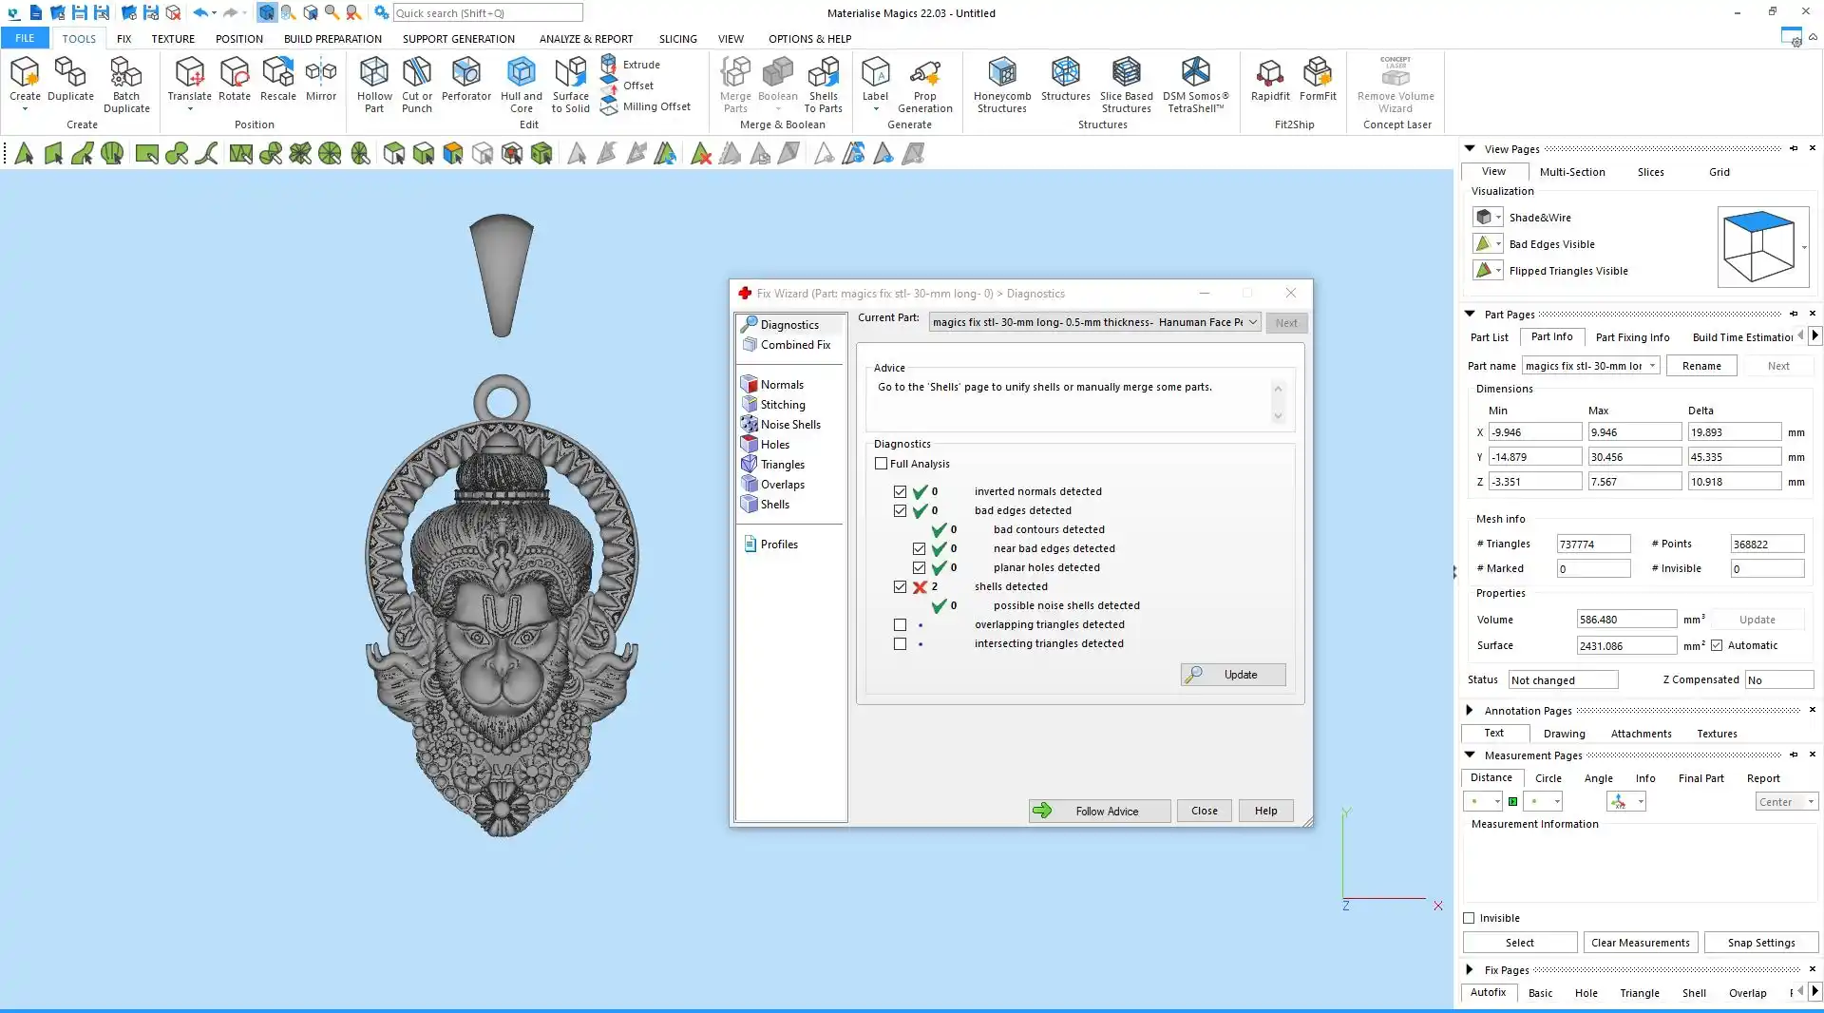Image resolution: width=1824 pixels, height=1013 pixels.
Task: Enable the Full Analysis checkbox
Action: (x=882, y=464)
